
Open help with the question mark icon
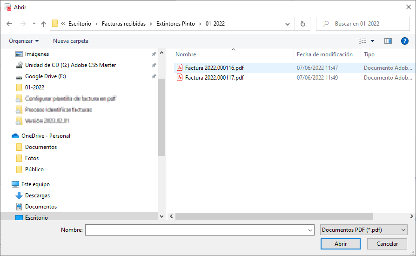point(404,41)
